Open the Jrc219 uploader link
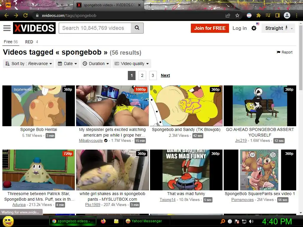The height and width of the screenshot is (227, 303). [x=241, y=140]
